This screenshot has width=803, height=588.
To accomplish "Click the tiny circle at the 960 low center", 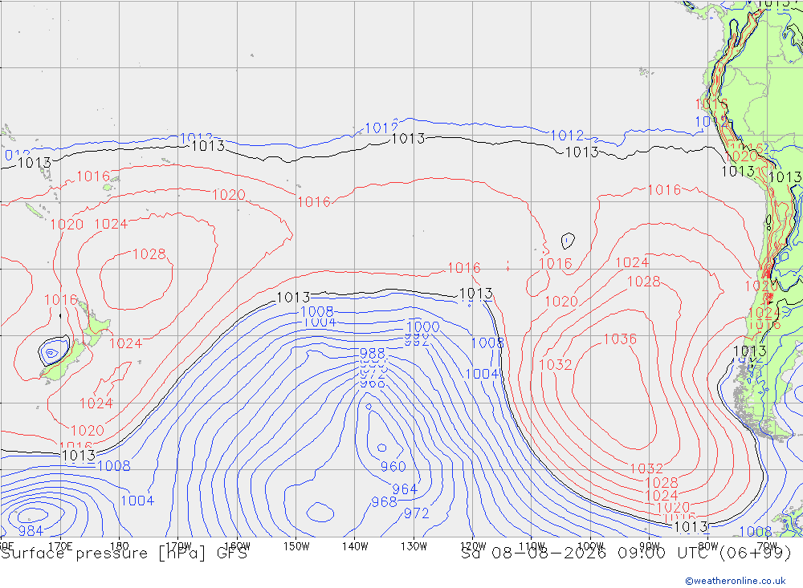I will (381, 448).
